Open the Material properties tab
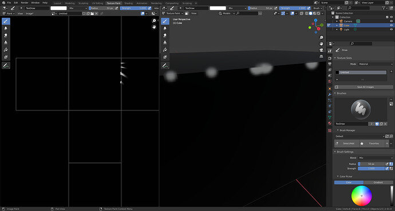Viewport: 395px width, 211px height. (330, 124)
